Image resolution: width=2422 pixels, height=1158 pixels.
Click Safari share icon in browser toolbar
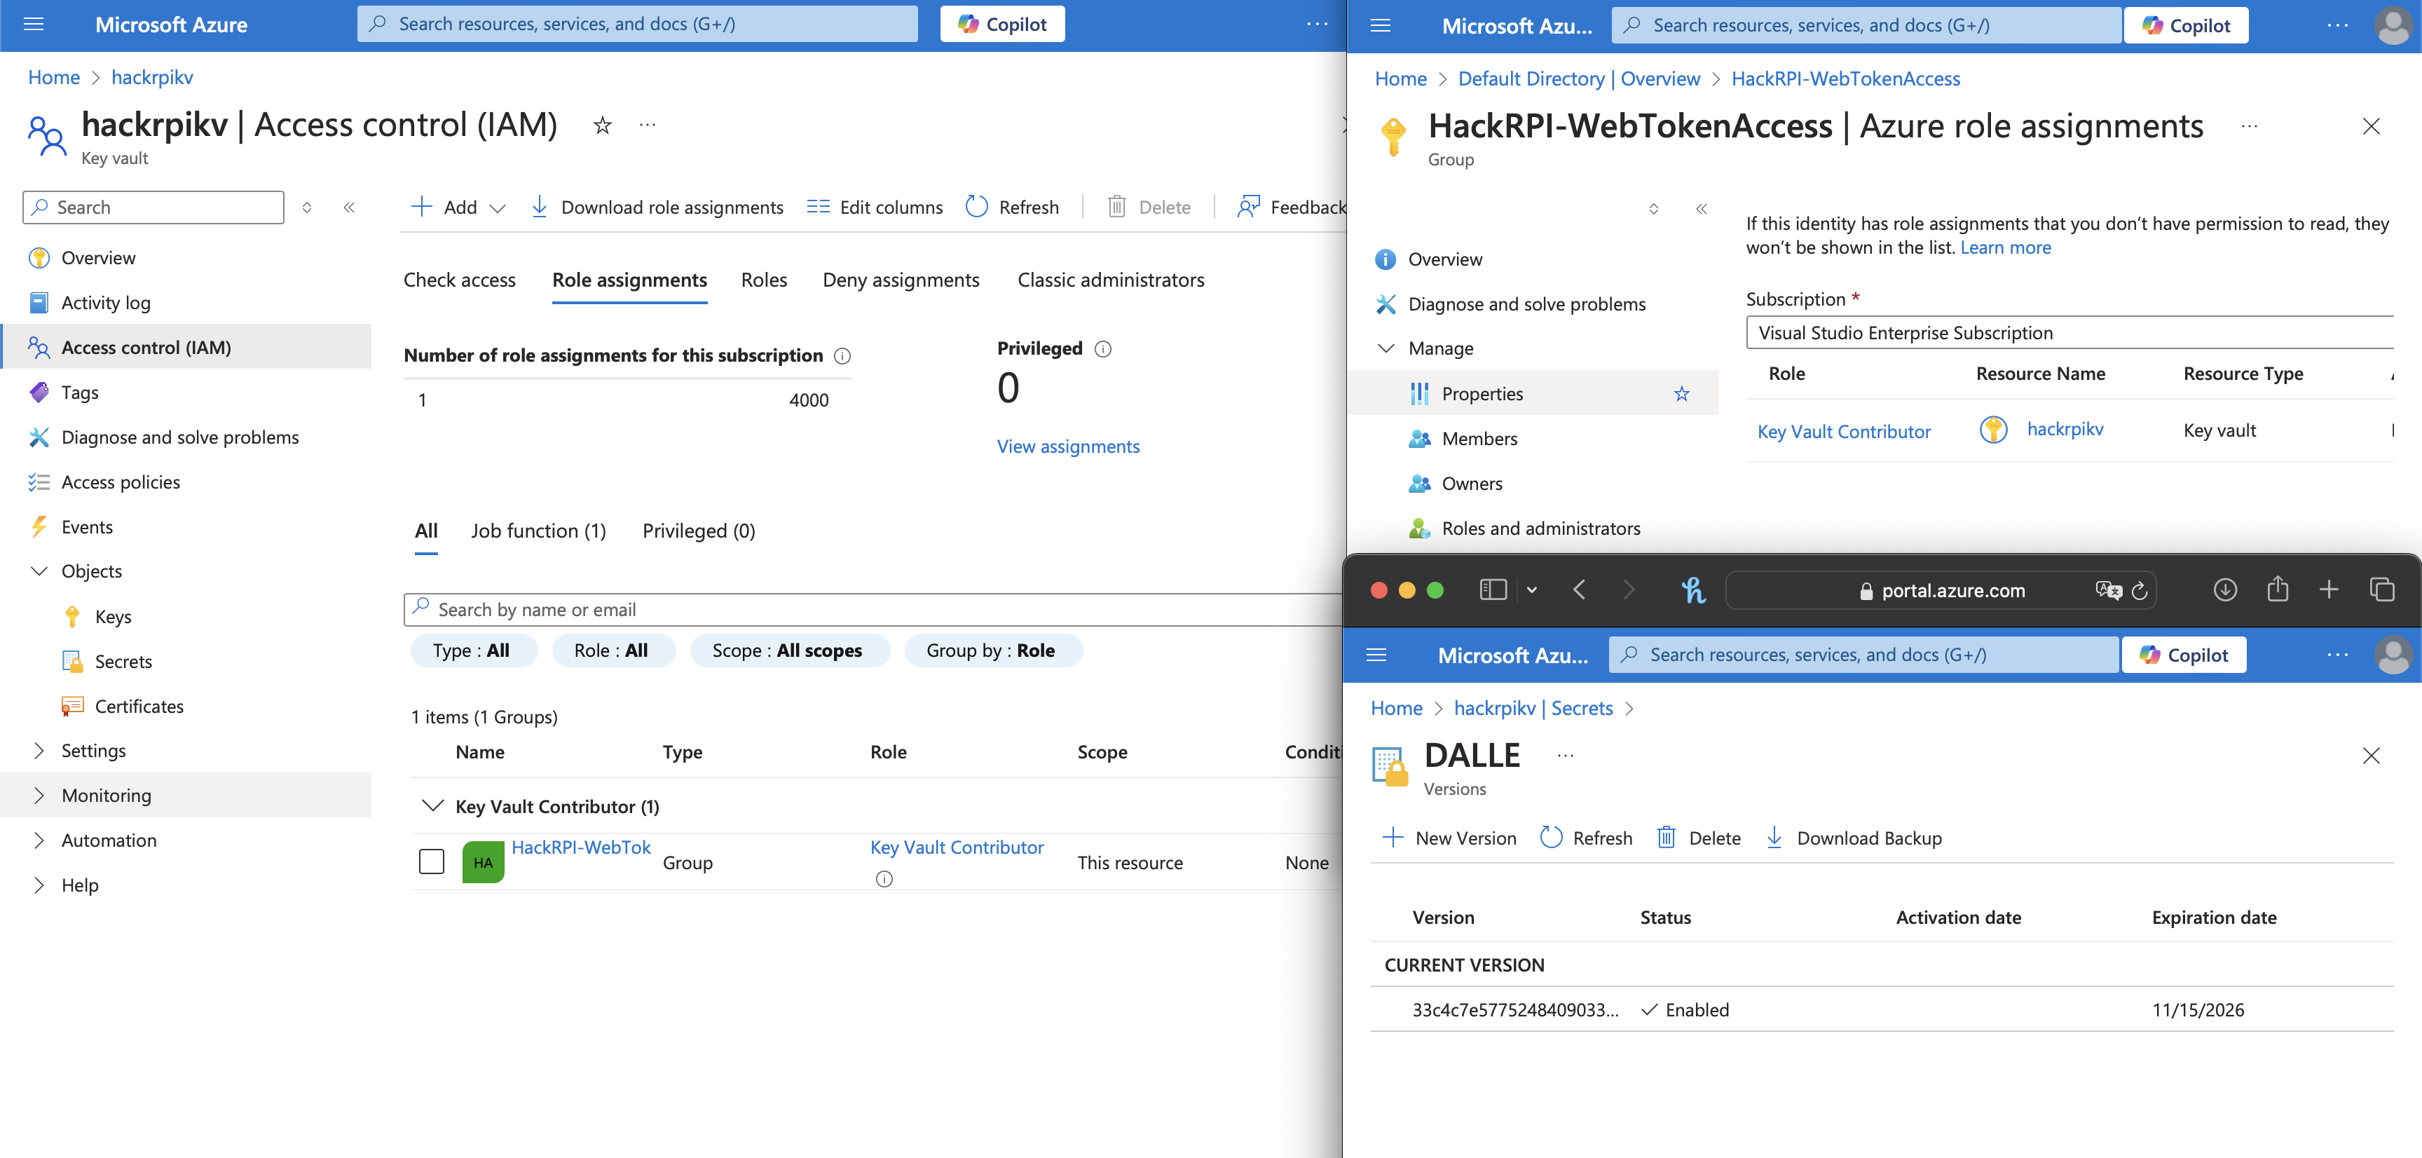coord(2276,590)
